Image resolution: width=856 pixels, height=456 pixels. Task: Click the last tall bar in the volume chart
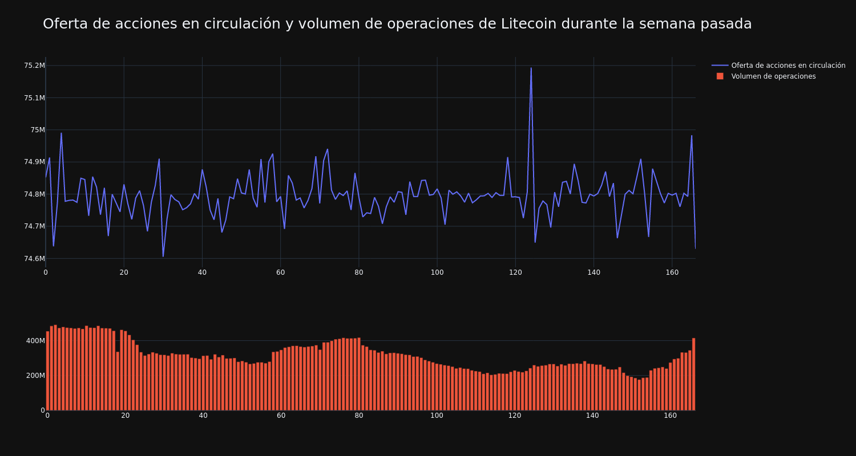point(693,374)
